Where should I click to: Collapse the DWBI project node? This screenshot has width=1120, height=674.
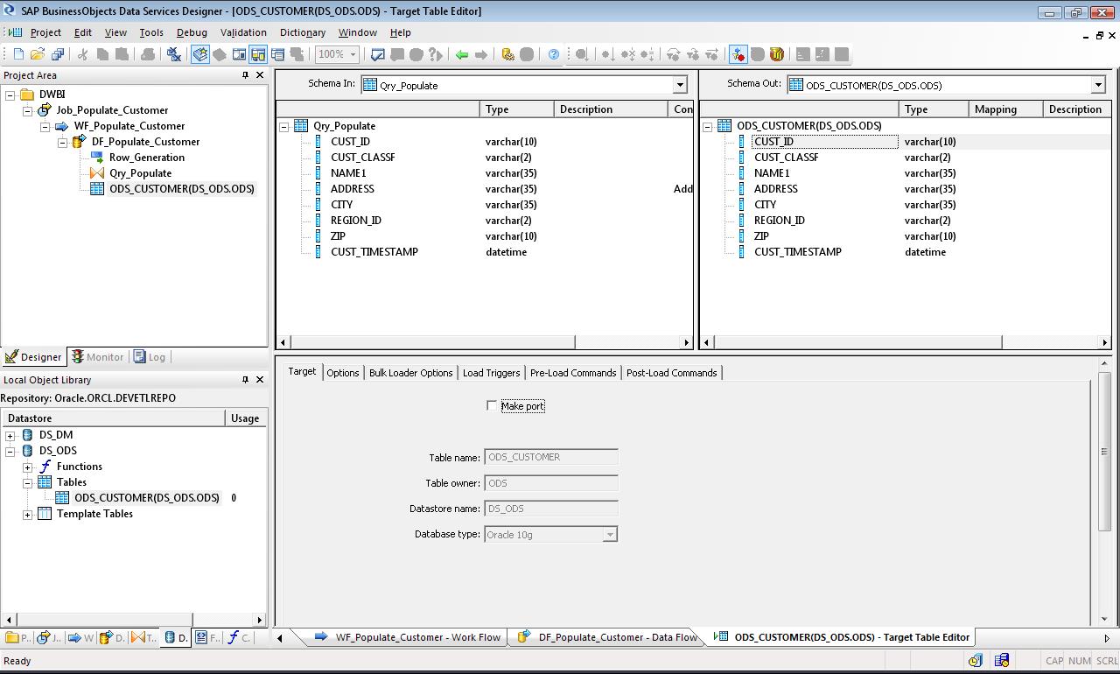[x=10, y=95]
